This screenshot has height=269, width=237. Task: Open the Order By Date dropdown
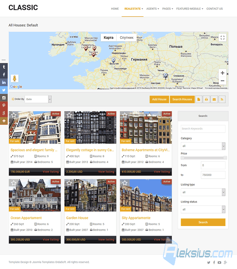(38, 99)
